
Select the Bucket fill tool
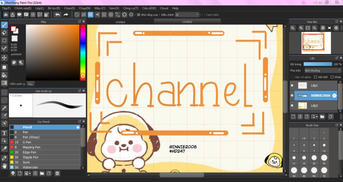pyautogui.click(x=4, y=75)
